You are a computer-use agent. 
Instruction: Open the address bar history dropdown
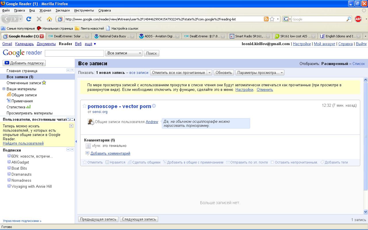[x=278, y=19]
